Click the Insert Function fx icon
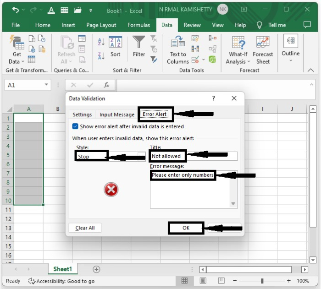The height and width of the screenshot is (289, 321). [106, 85]
